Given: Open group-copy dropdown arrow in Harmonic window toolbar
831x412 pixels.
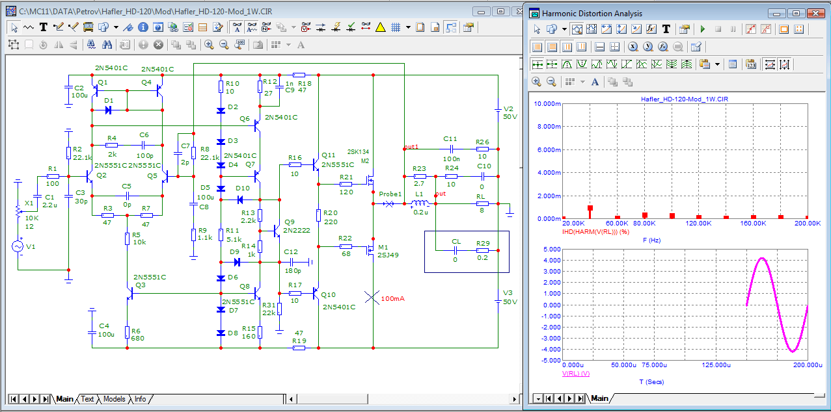Looking at the screenshot, I should [x=564, y=29].
